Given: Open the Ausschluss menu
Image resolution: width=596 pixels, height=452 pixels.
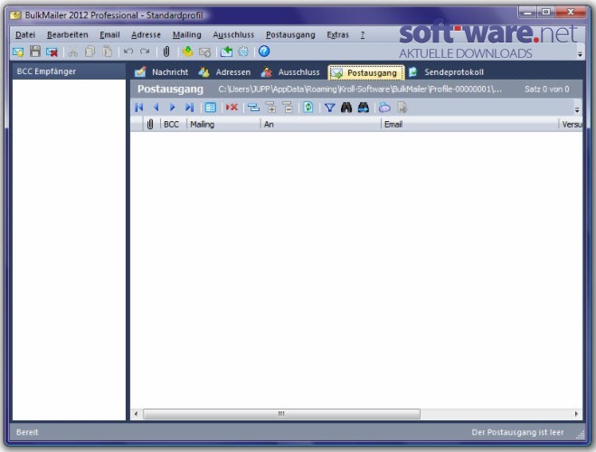Looking at the screenshot, I should [233, 35].
